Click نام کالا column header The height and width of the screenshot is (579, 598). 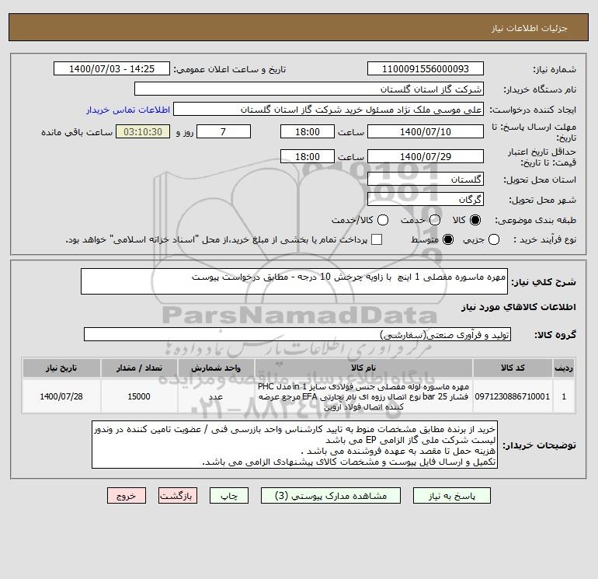click(363, 368)
